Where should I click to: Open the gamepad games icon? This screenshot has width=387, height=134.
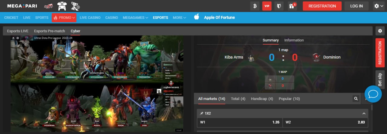tap(62, 6)
